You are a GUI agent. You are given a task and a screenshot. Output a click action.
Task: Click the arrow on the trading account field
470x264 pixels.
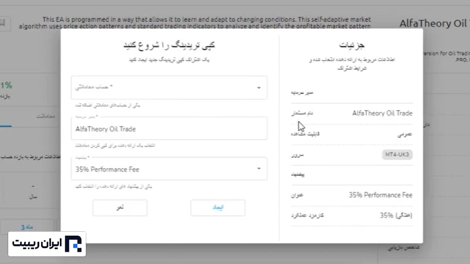pyautogui.click(x=259, y=88)
